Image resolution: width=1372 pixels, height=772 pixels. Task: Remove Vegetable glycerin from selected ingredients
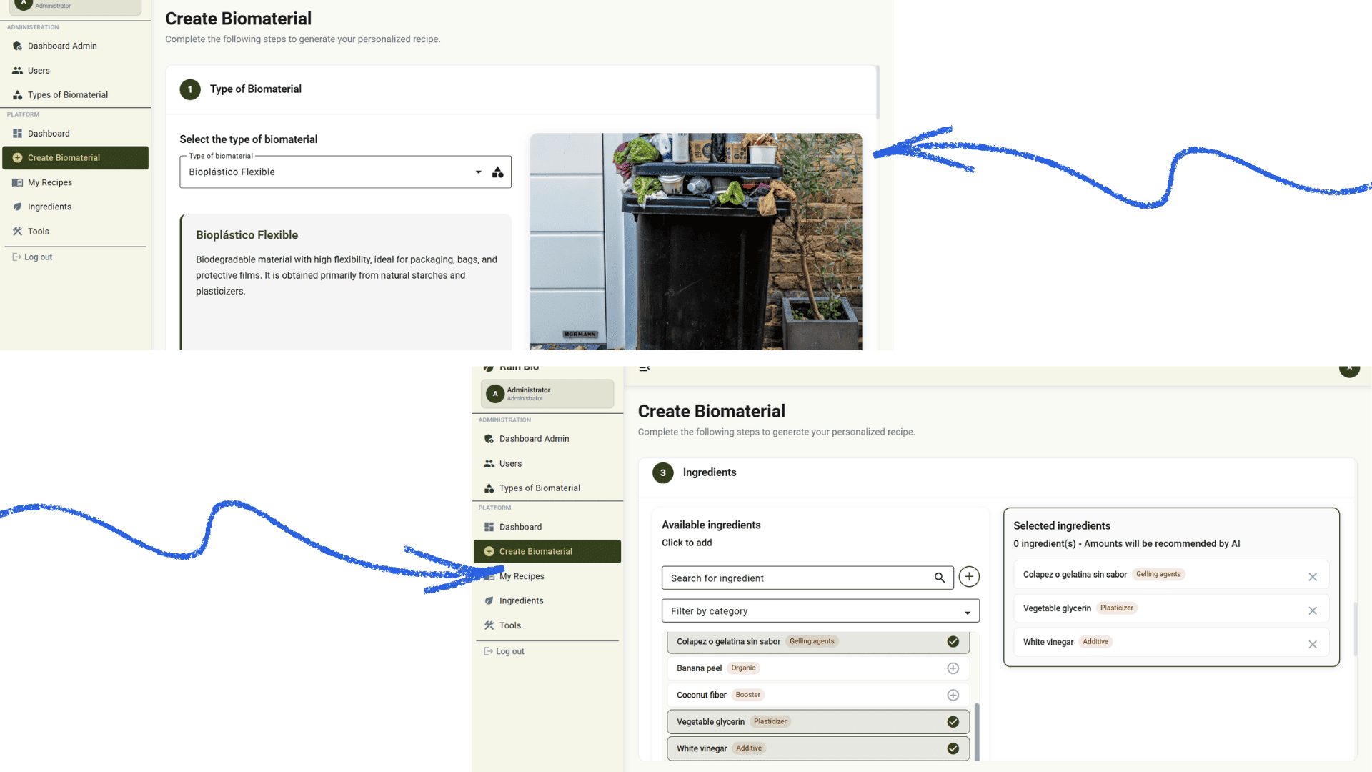[x=1313, y=610]
